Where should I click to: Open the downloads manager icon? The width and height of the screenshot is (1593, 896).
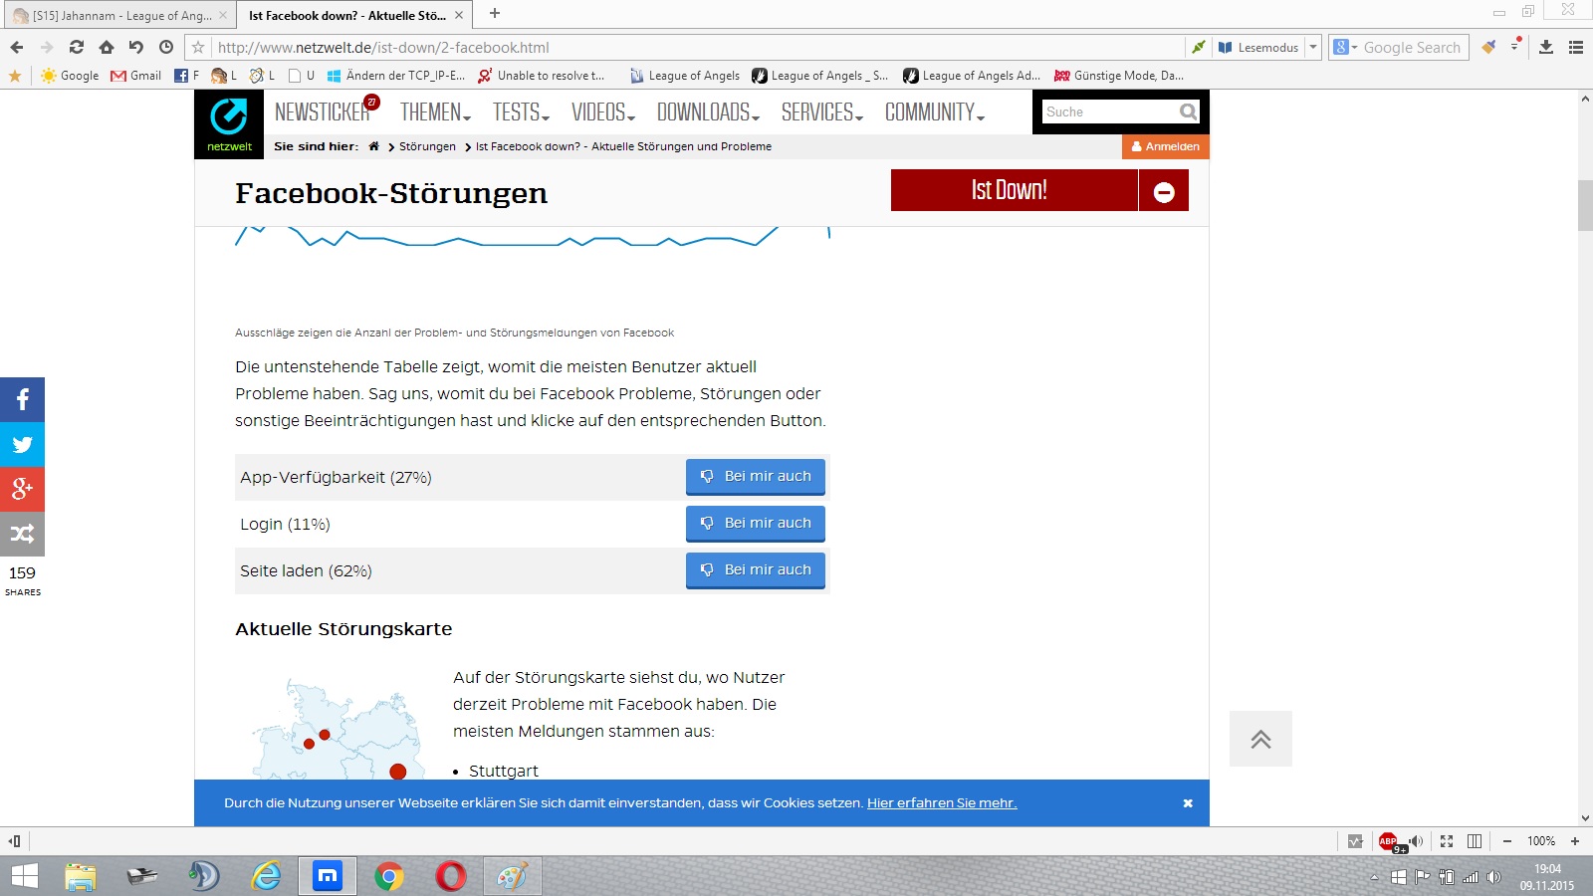(1545, 47)
